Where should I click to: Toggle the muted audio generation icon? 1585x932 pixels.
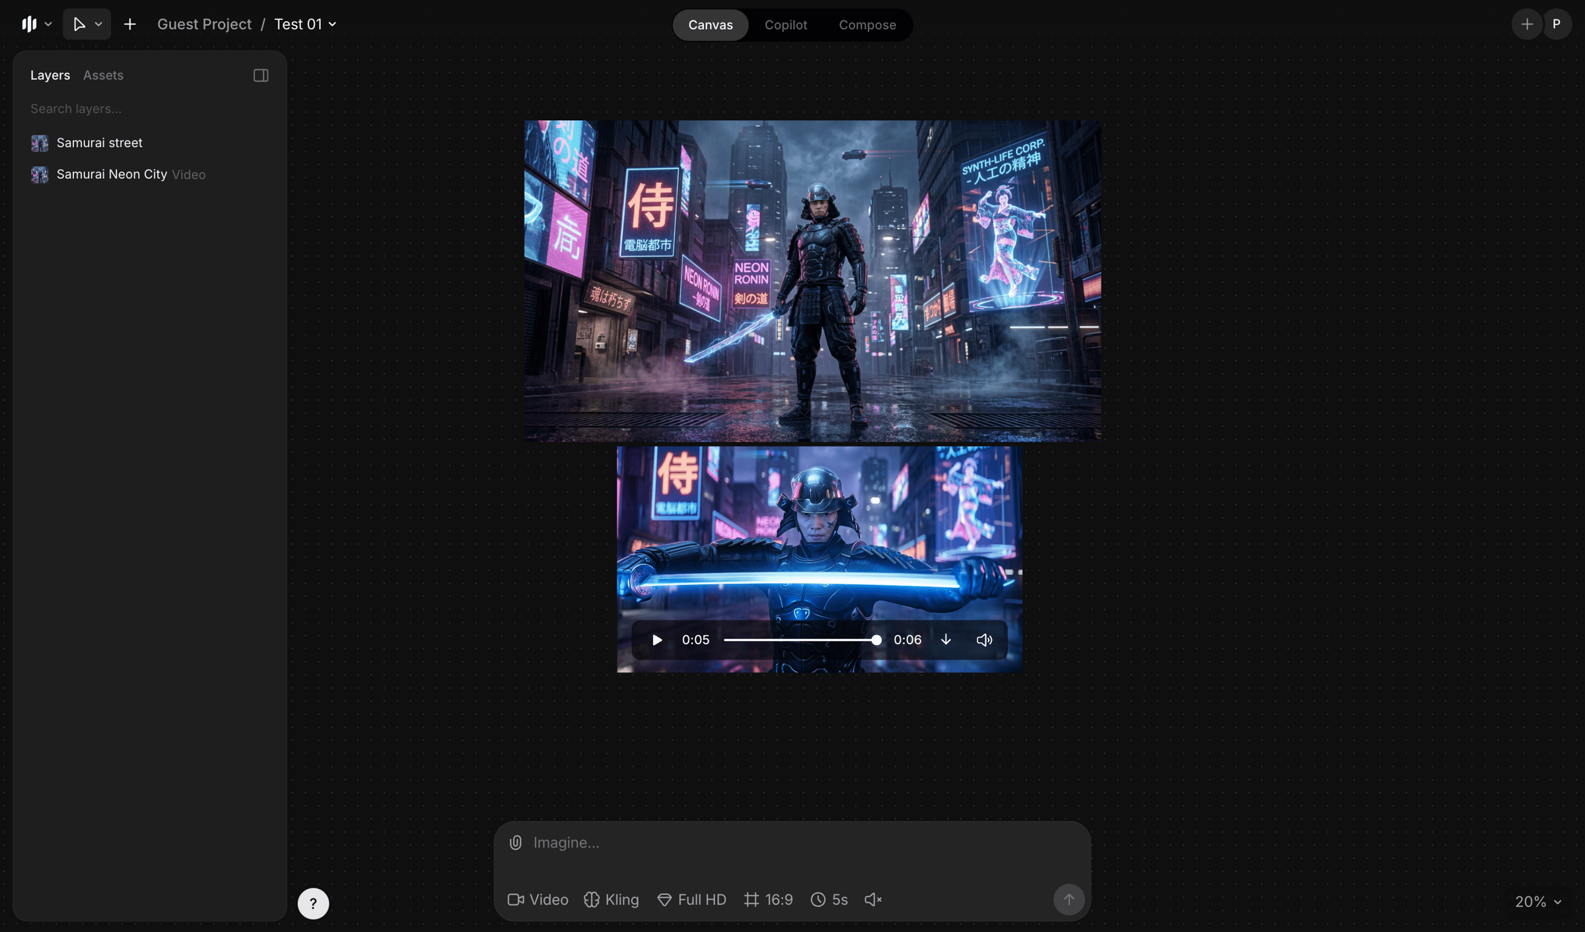tap(873, 900)
